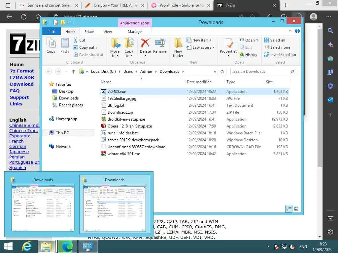Select the first Downloads window thumbnail

coord(43,205)
